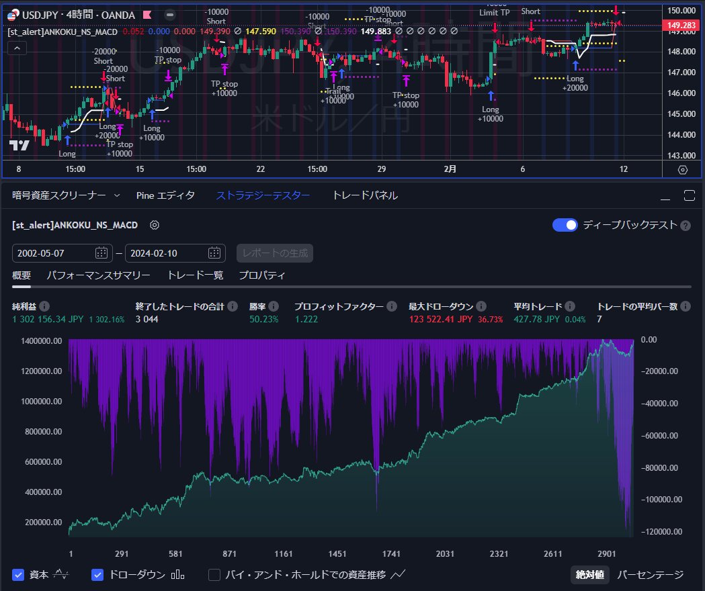Toggle the ディープバックテスト switch
Screen dimensions: 705x591
click(x=565, y=225)
